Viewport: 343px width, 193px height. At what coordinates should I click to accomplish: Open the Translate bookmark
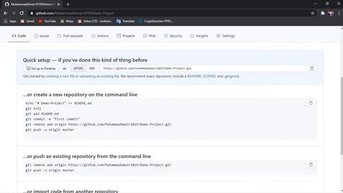click(125, 21)
